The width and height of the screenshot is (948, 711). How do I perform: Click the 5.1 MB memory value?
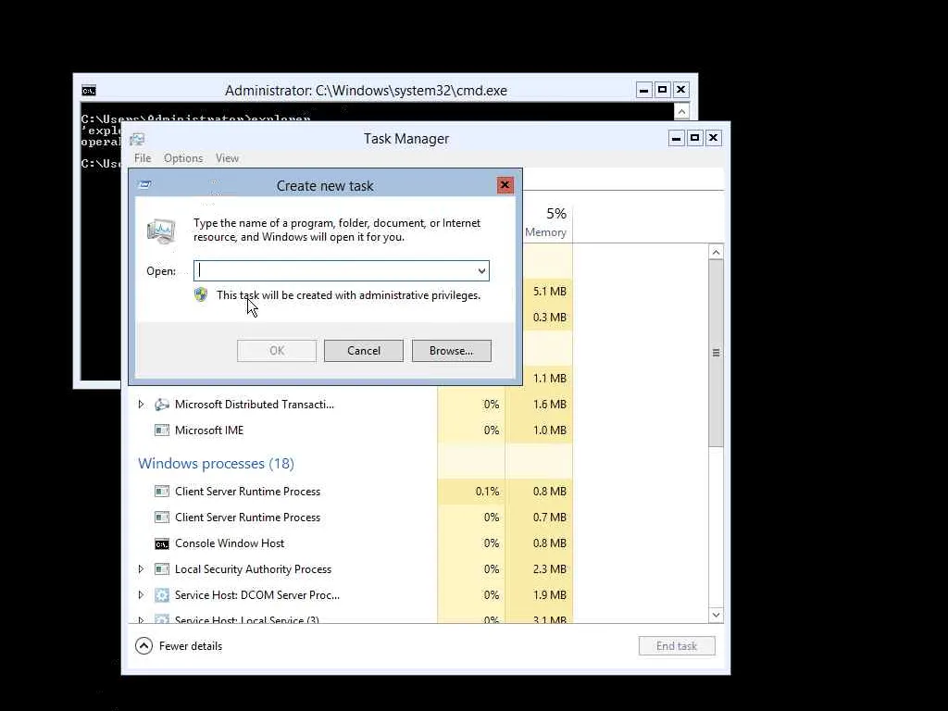coord(549,291)
